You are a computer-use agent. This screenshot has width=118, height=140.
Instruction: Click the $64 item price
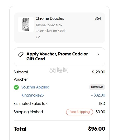click(98, 18)
